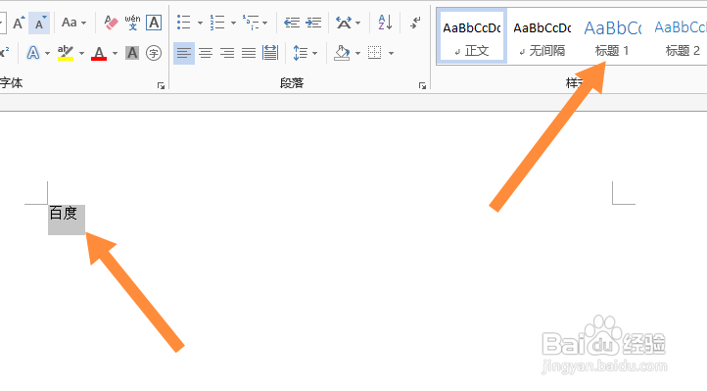Screen dimensions: 707x391
Task: Click the Phonetic Guide wén icon
Action: click(132, 23)
